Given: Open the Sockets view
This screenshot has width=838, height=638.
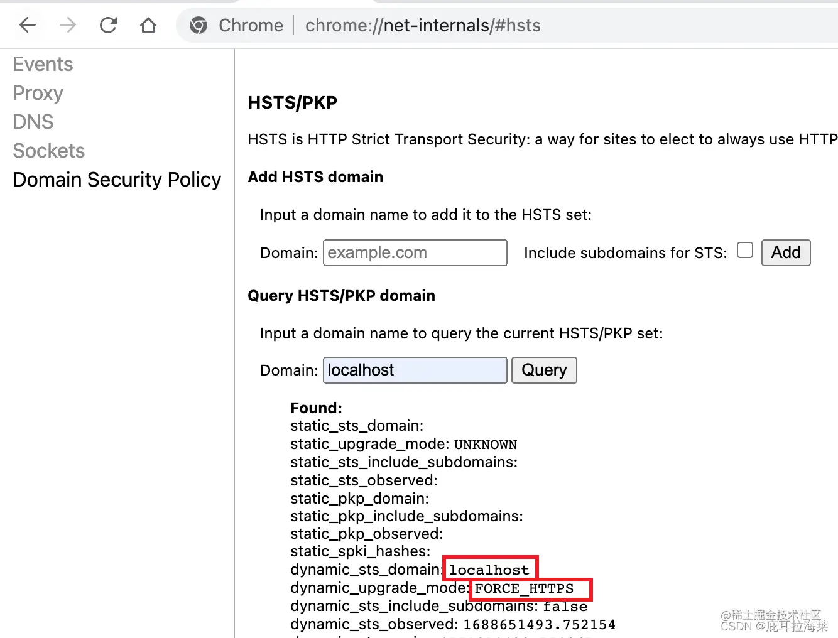Looking at the screenshot, I should click(x=48, y=151).
